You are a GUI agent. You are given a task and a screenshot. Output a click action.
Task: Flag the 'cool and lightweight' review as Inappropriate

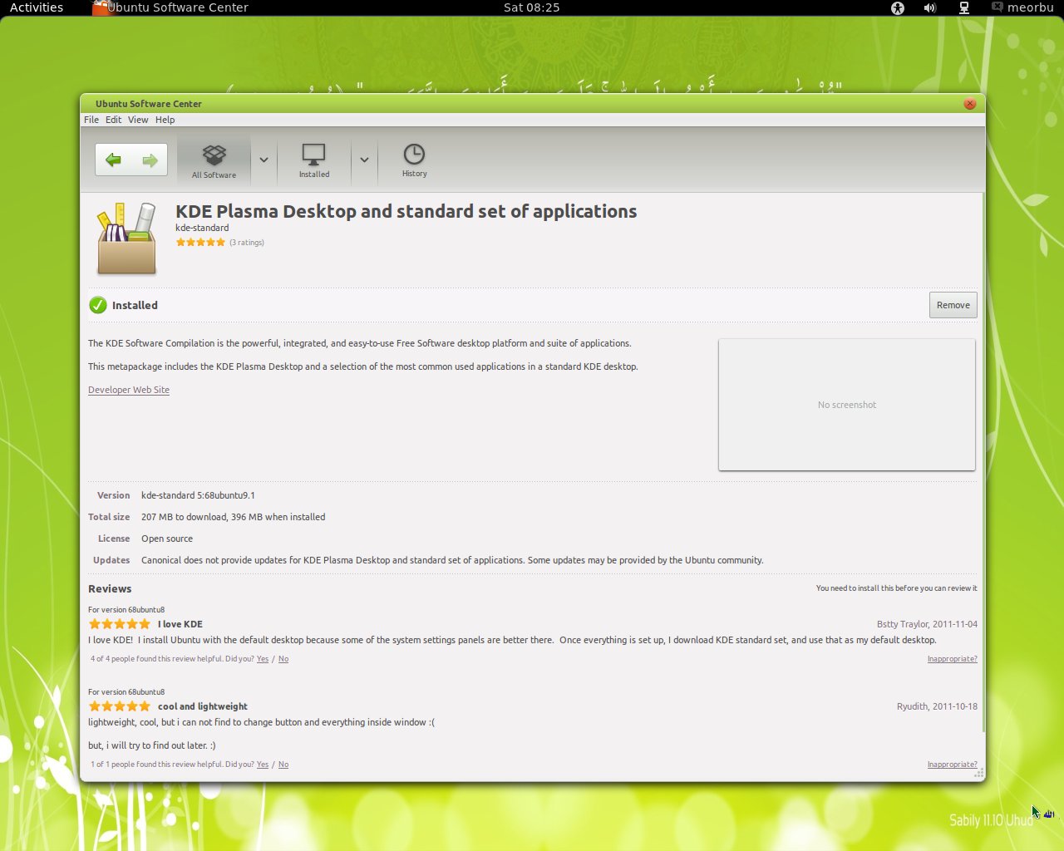pyautogui.click(x=952, y=764)
